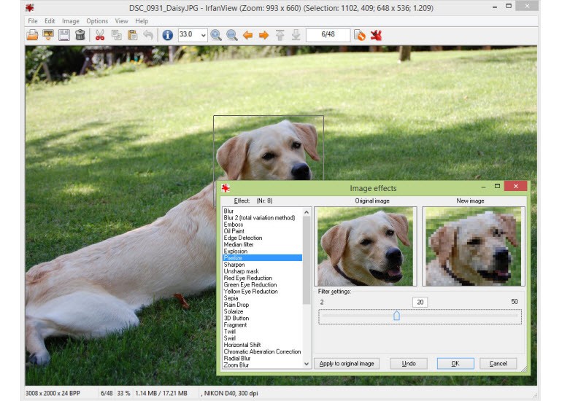
Task: Copy image with the copy icon
Action: 117,35
